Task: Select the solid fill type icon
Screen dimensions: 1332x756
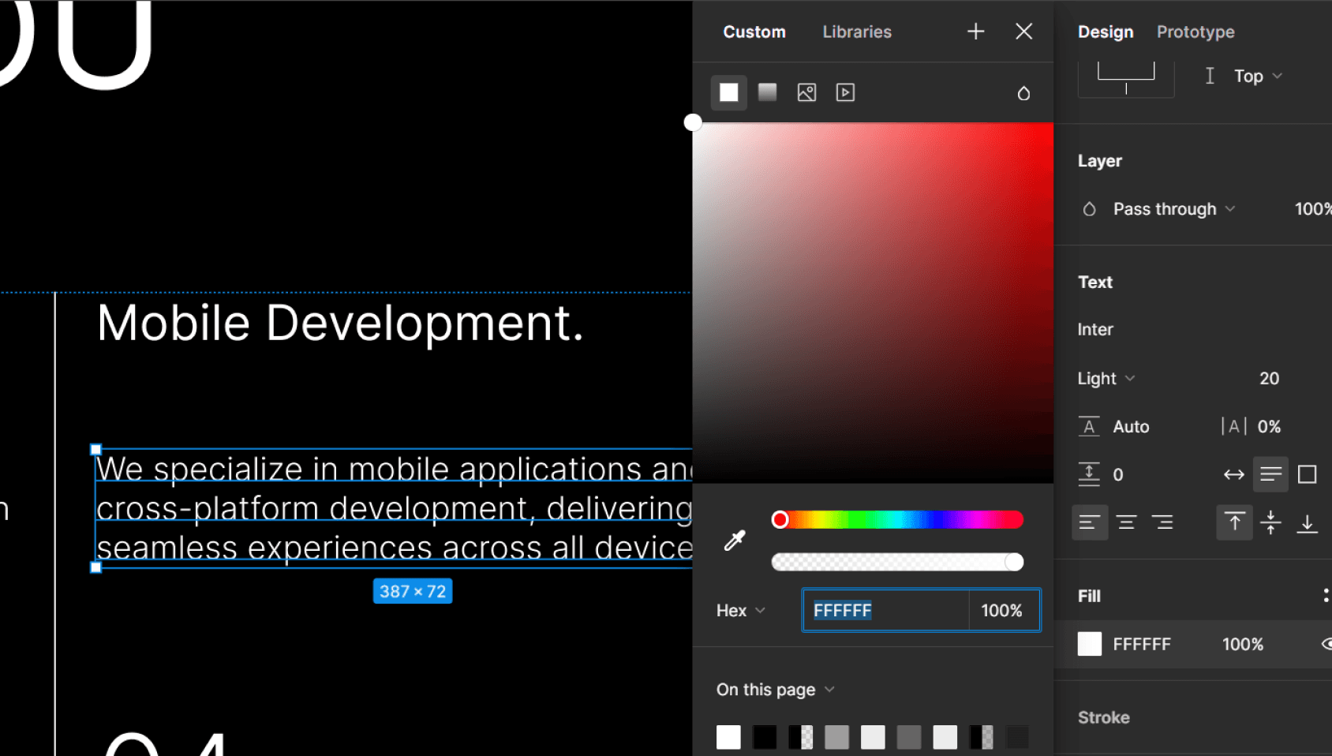Action: (728, 92)
